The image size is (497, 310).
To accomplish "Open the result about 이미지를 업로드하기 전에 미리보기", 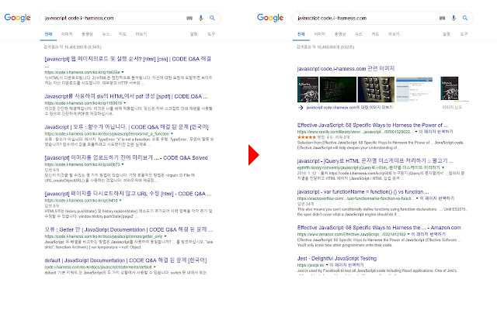I will tap(126, 158).
